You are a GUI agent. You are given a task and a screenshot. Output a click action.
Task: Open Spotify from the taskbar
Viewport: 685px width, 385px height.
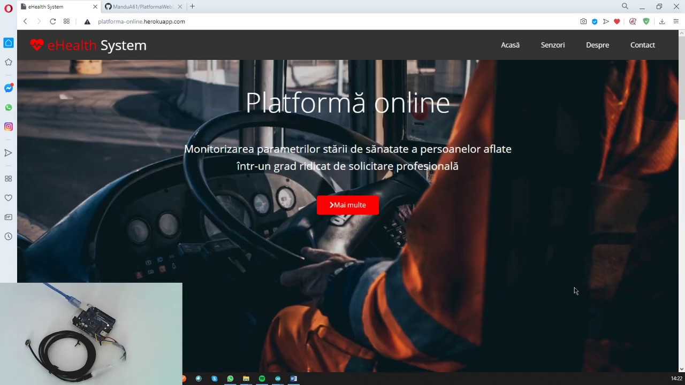262,379
